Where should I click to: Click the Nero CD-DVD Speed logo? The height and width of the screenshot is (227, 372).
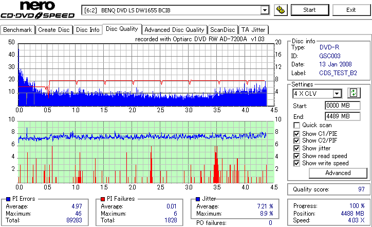(x=38, y=10)
